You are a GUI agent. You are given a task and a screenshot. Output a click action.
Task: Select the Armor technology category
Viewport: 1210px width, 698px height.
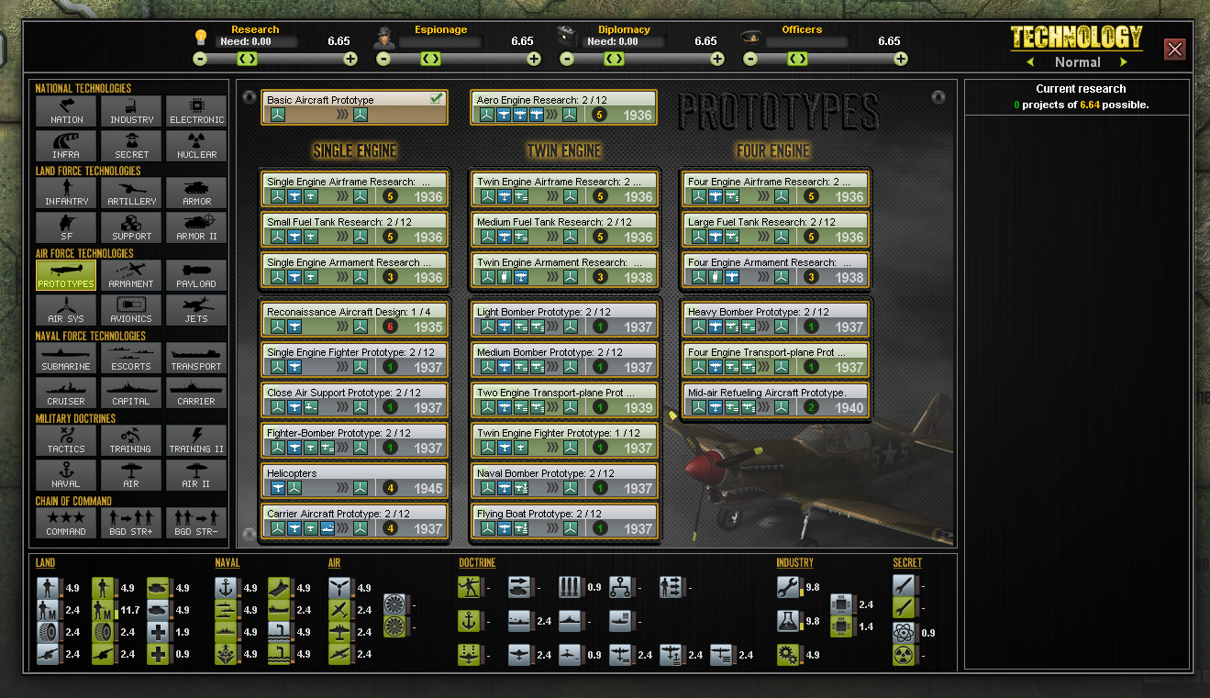pos(196,193)
